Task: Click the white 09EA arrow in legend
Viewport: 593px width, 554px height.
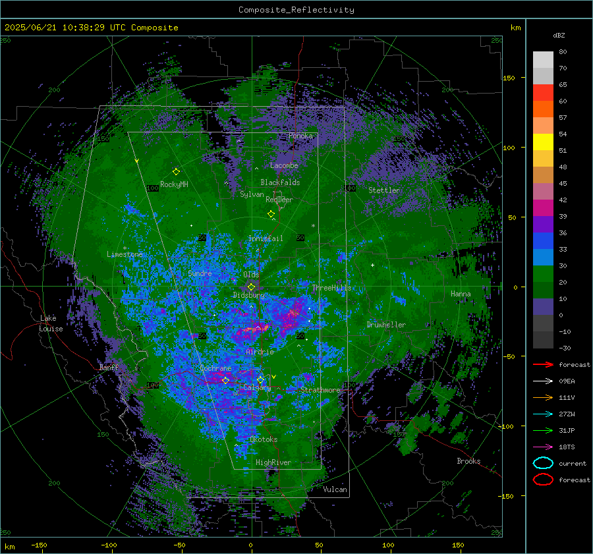Action: pos(543,381)
